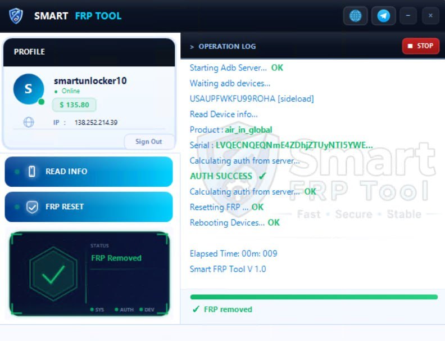Viewport: 445px width, 341px height.
Task: Click the Smart FRP Tool V 1.0 line
Action: [x=228, y=269]
